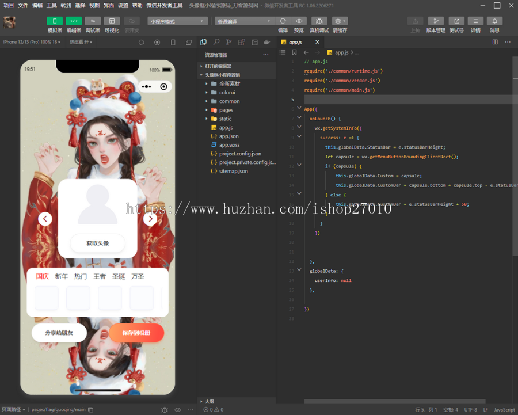Image resolution: width=518 pixels, height=415 pixels.
Task: Open iPhone 12/13 Pro device dropdown
Action: (32, 42)
